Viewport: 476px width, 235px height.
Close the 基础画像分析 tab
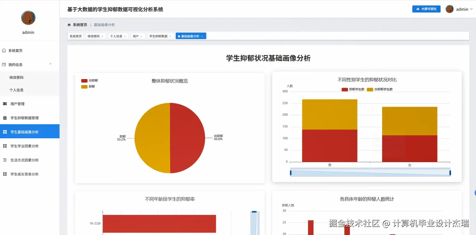click(x=202, y=36)
